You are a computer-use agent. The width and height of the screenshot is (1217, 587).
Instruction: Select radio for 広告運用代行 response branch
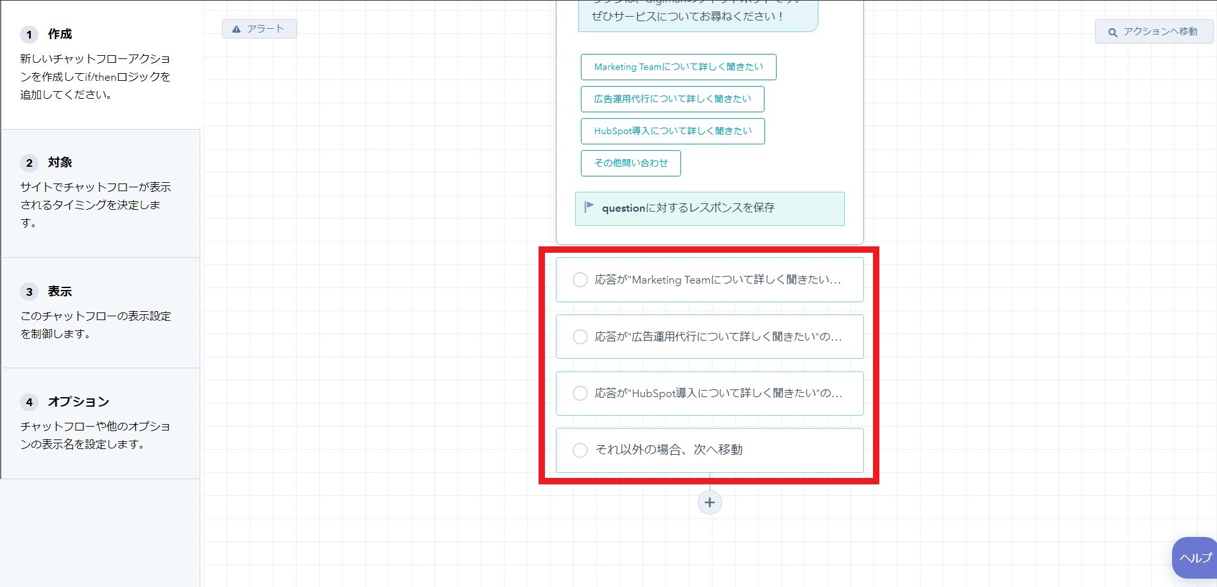click(x=580, y=337)
